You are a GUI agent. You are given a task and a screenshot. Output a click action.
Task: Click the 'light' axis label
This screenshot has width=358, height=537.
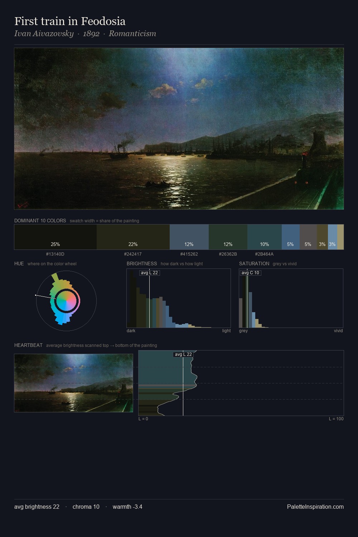[226, 331]
